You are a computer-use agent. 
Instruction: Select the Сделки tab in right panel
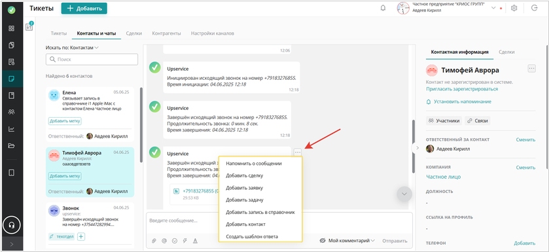pos(506,52)
